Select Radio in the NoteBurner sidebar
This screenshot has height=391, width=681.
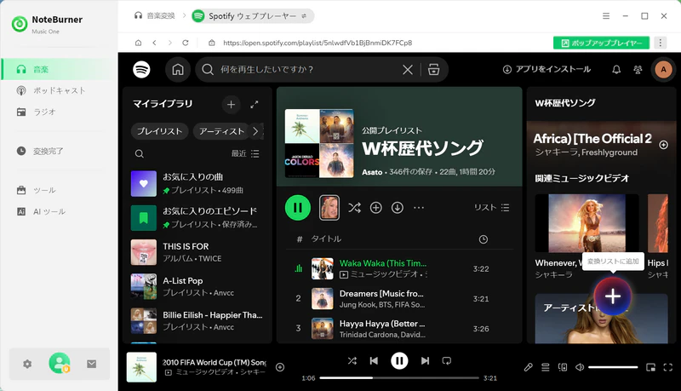click(59, 112)
